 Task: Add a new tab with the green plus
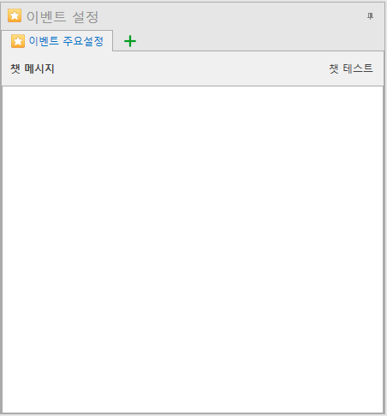(x=130, y=41)
